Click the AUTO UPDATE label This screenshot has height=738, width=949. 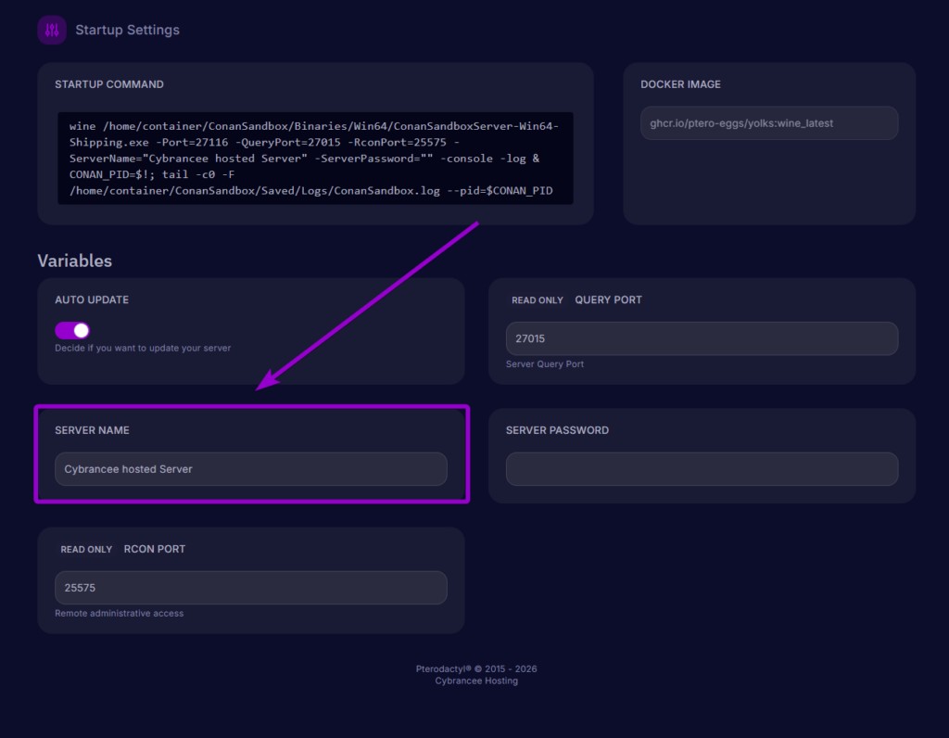click(92, 299)
